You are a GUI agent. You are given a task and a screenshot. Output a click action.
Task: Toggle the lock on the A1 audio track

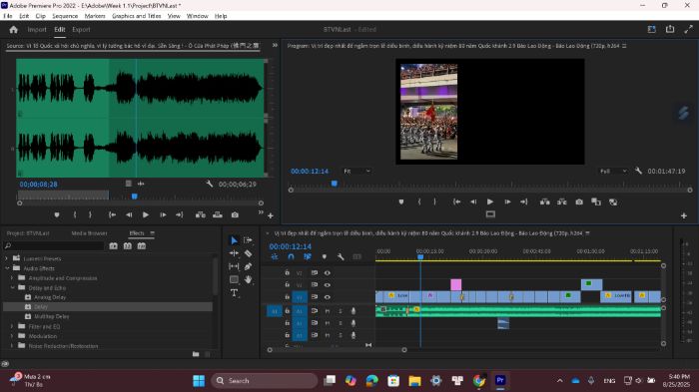point(288,310)
